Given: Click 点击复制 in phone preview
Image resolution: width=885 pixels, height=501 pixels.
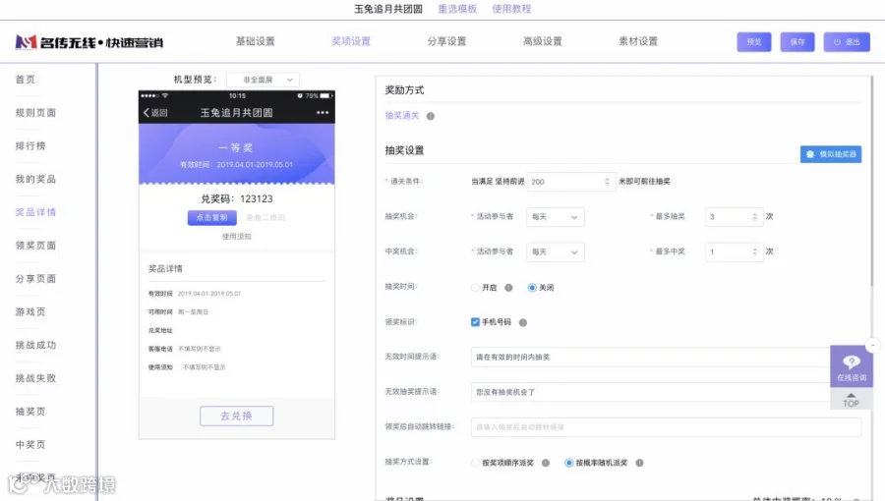Looking at the screenshot, I should coord(212,217).
